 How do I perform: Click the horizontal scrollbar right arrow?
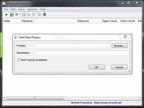coord(140,98)
